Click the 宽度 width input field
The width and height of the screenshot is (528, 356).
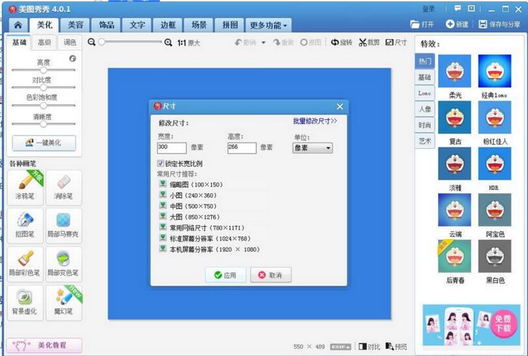[x=171, y=148]
